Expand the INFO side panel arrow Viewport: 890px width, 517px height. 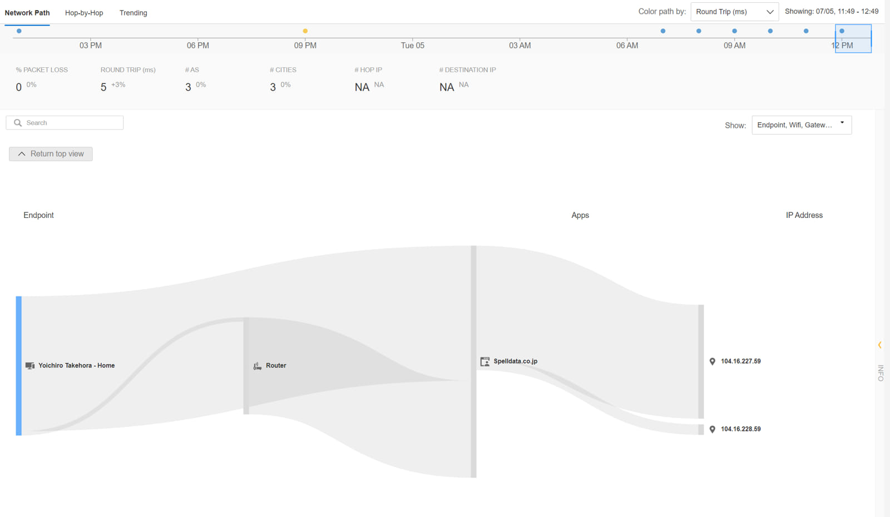click(x=880, y=345)
